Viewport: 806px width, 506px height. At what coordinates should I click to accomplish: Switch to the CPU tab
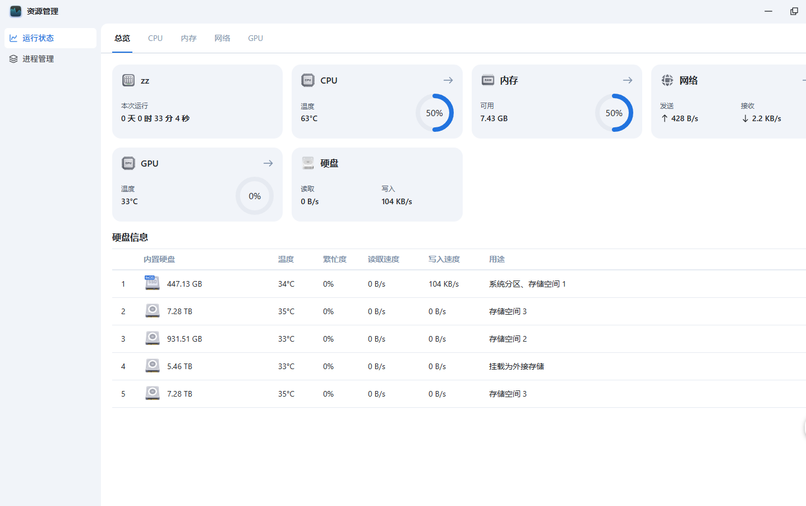[155, 38]
